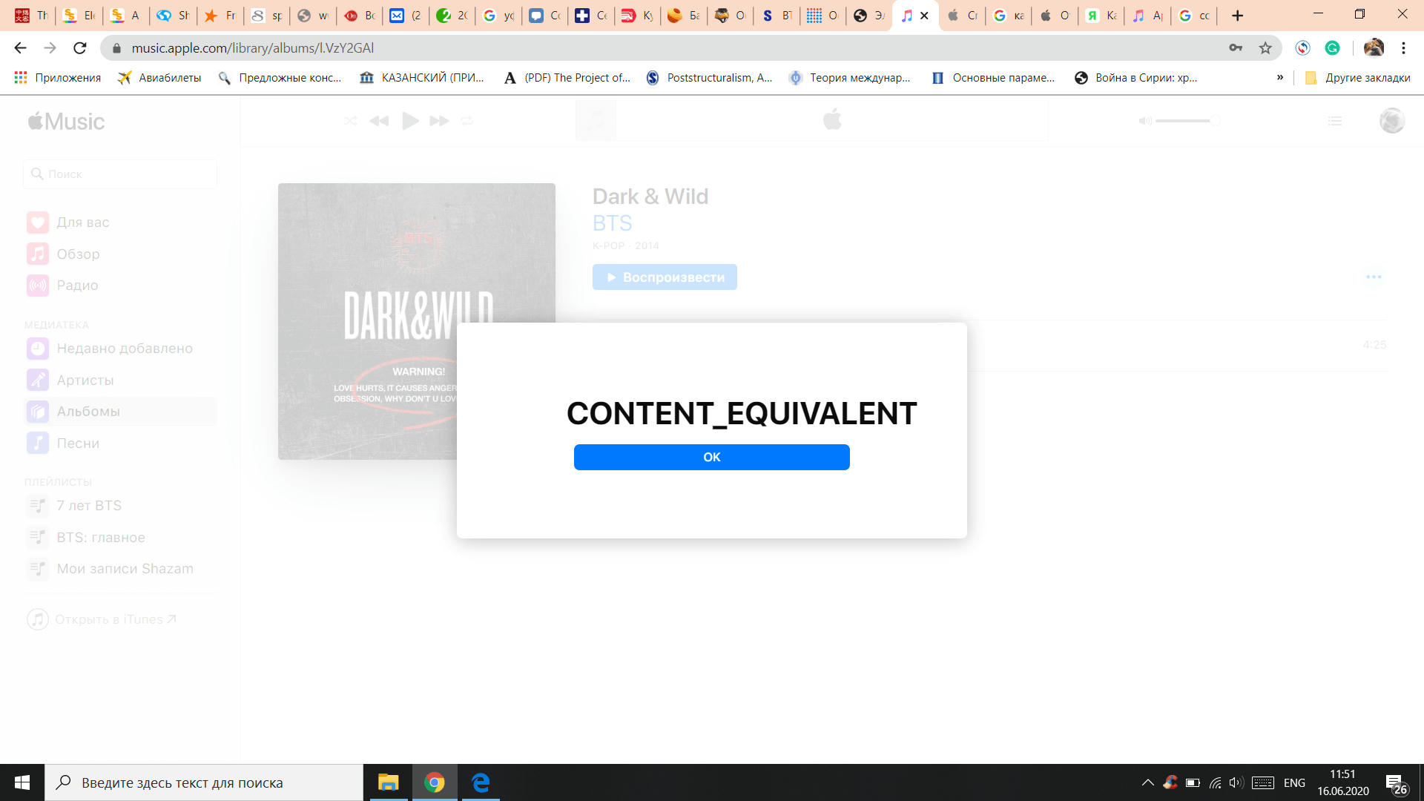Toggle repeat playback icon
The width and height of the screenshot is (1424, 801).
tap(467, 121)
